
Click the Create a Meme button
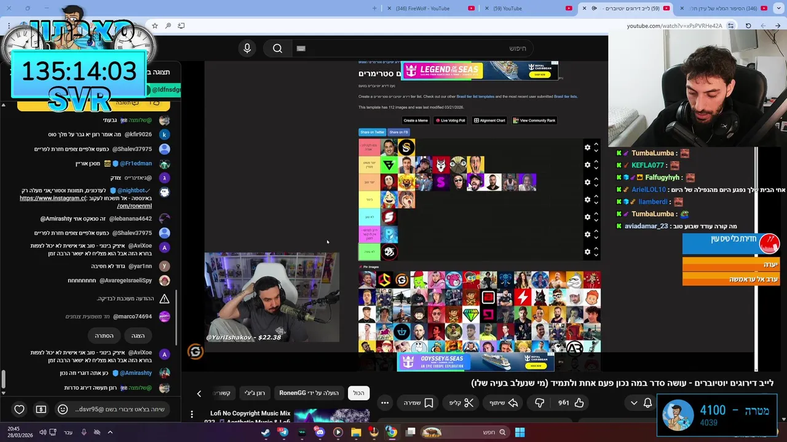click(415, 120)
